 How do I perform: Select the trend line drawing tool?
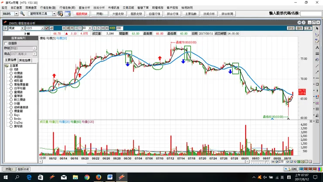317,66
